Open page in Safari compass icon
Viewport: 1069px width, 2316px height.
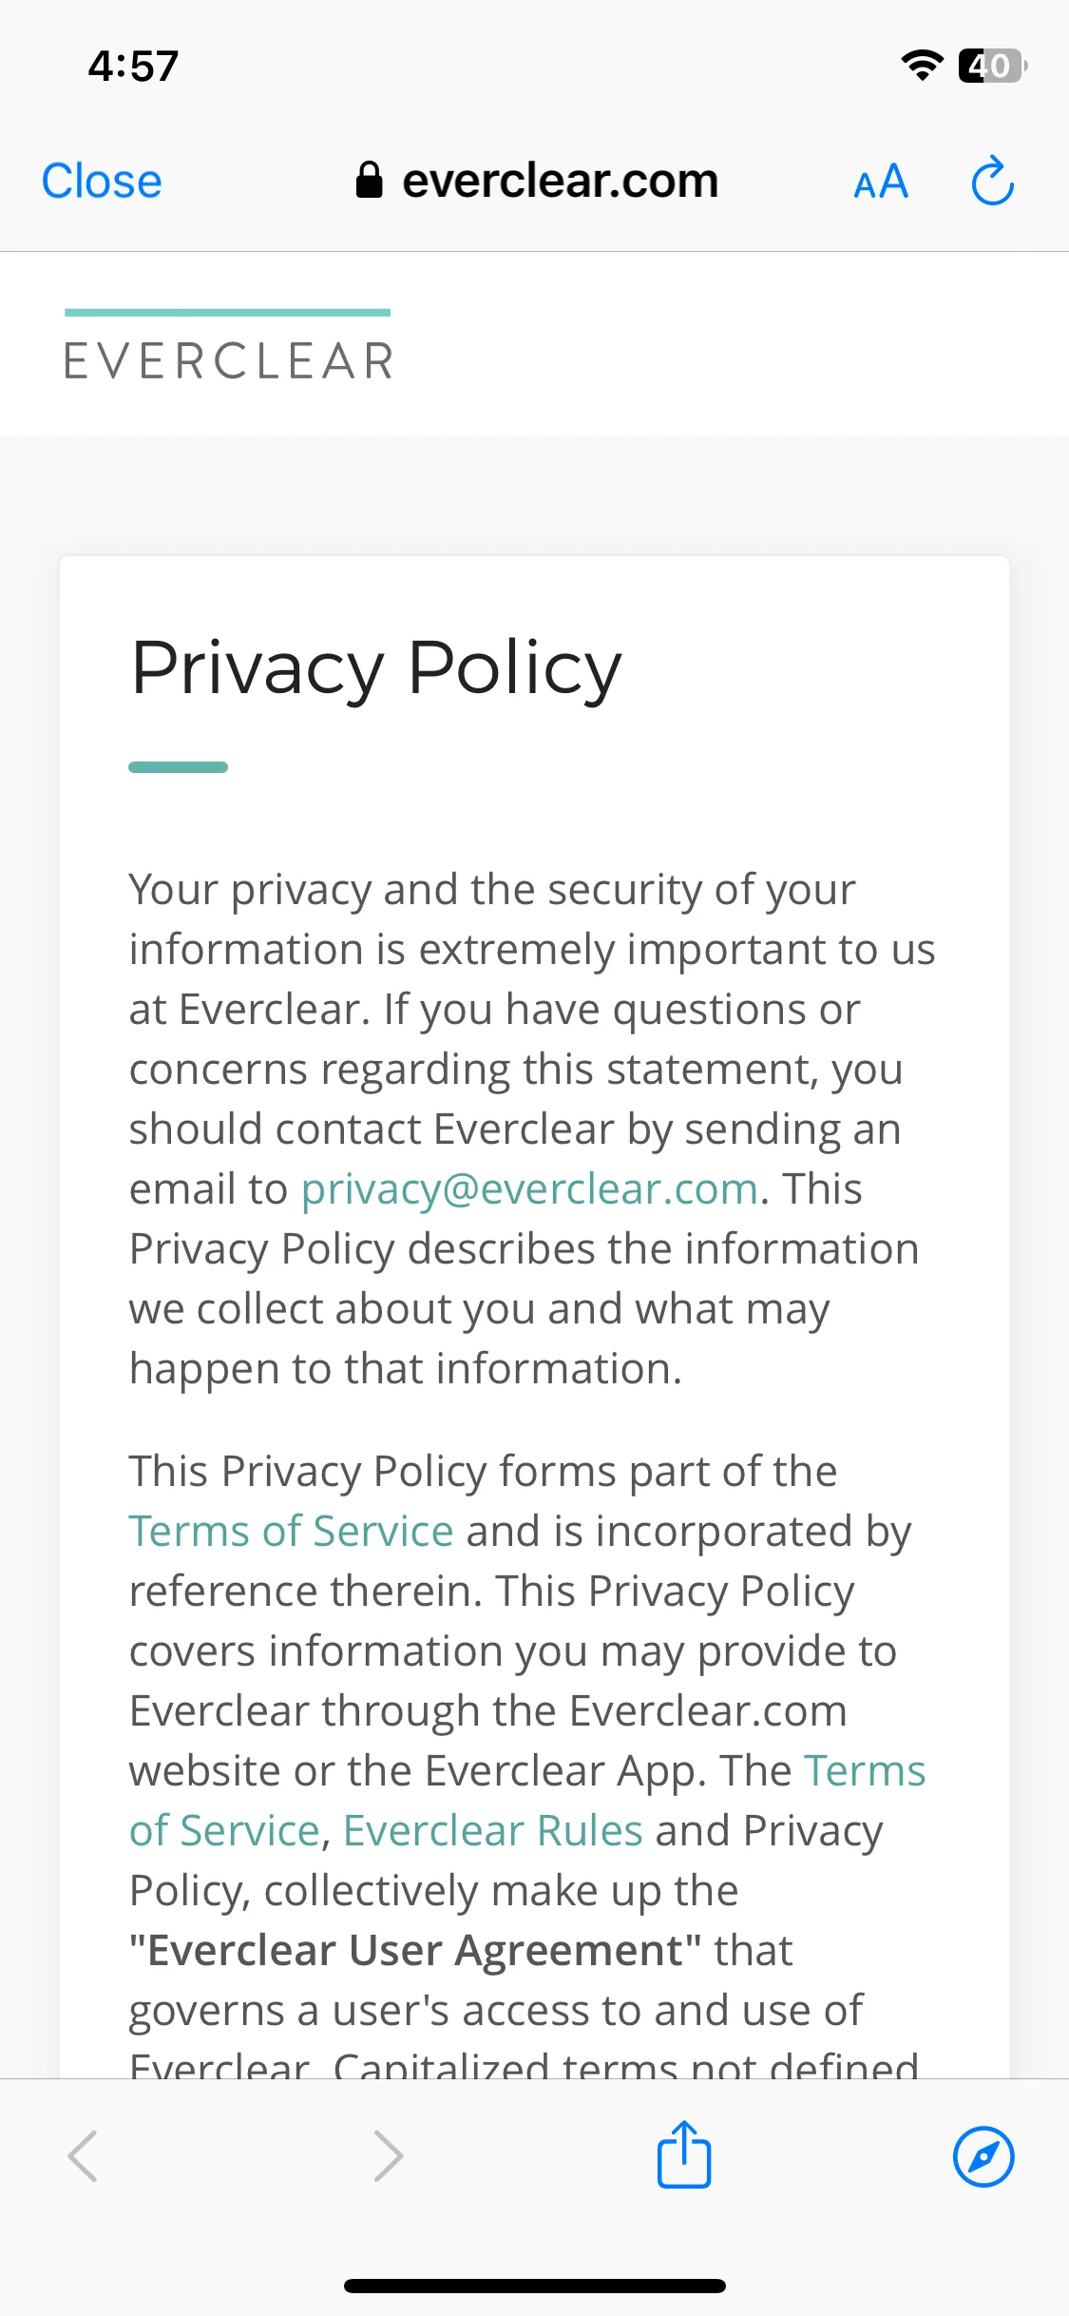click(983, 2156)
